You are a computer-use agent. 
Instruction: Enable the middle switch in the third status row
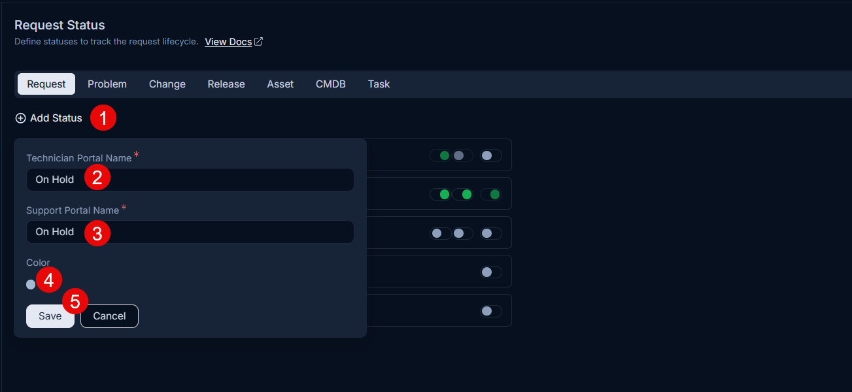pos(462,233)
